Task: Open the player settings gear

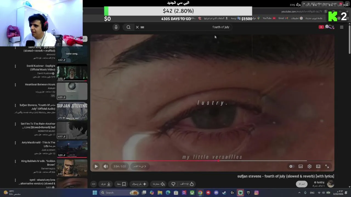Action: (309, 166)
